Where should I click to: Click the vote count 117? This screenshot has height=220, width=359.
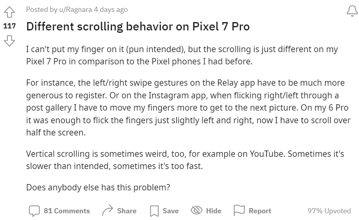[10, 26]
